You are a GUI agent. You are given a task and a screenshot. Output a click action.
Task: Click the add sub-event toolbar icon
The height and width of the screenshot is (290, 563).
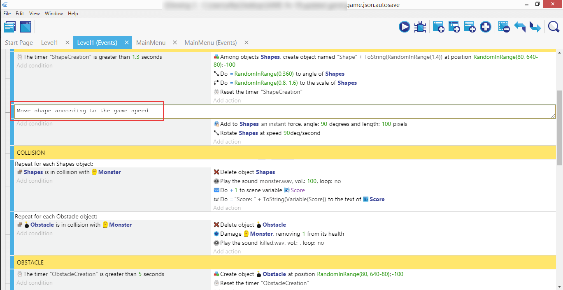(x=454, y=27)
